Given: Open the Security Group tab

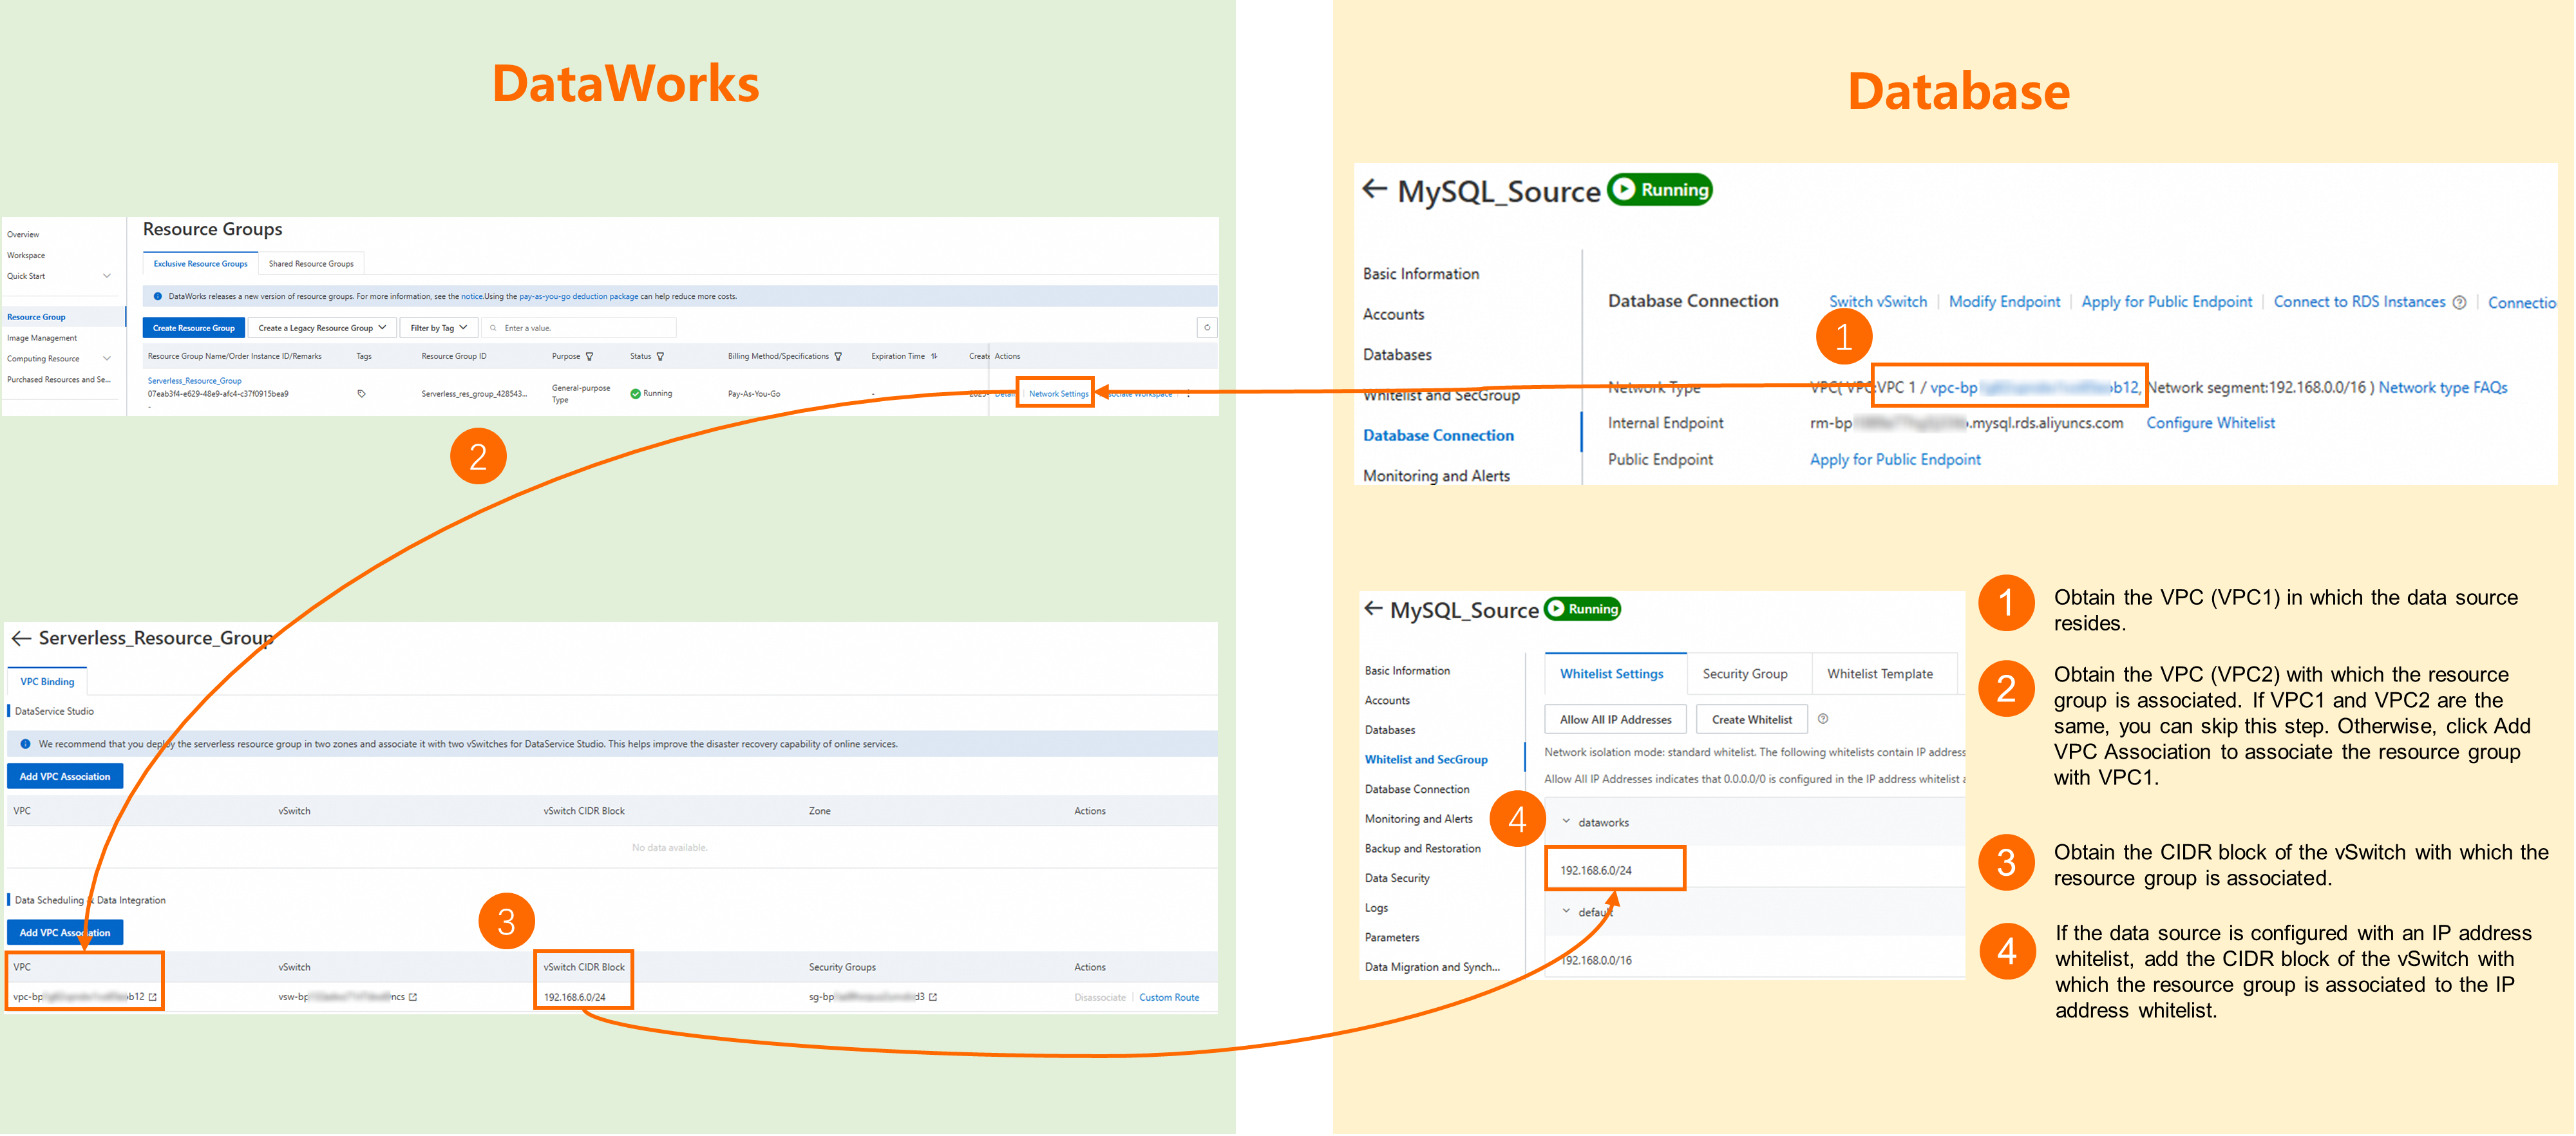Looking at the screenshot, I should pyautogui.click(x=1745, y=675).
